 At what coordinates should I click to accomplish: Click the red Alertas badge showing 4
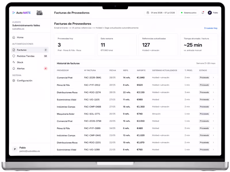tap(45, 69)
